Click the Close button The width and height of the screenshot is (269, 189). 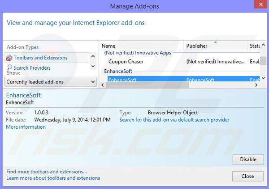pyautogui.click(x=248, y=176)
